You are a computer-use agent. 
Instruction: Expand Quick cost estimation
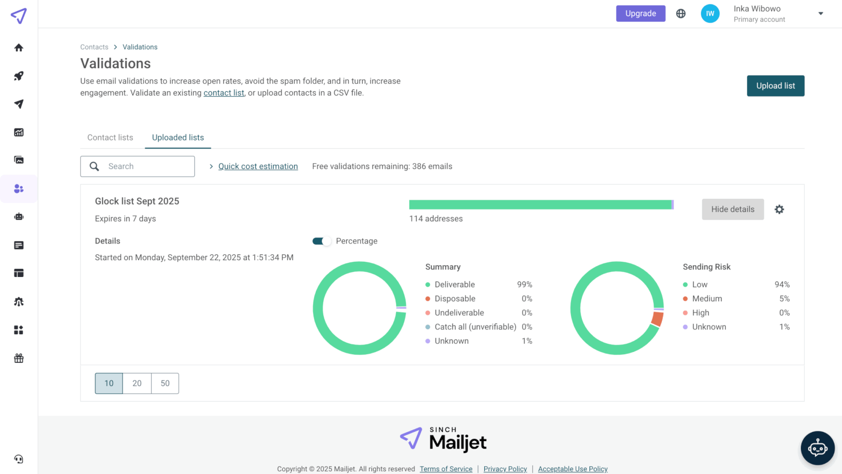[257, 166]
